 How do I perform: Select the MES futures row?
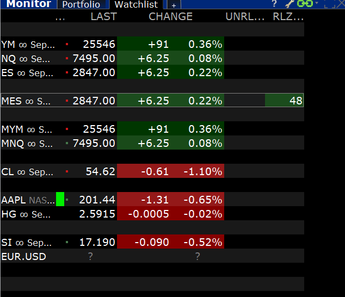coord(152,100)
